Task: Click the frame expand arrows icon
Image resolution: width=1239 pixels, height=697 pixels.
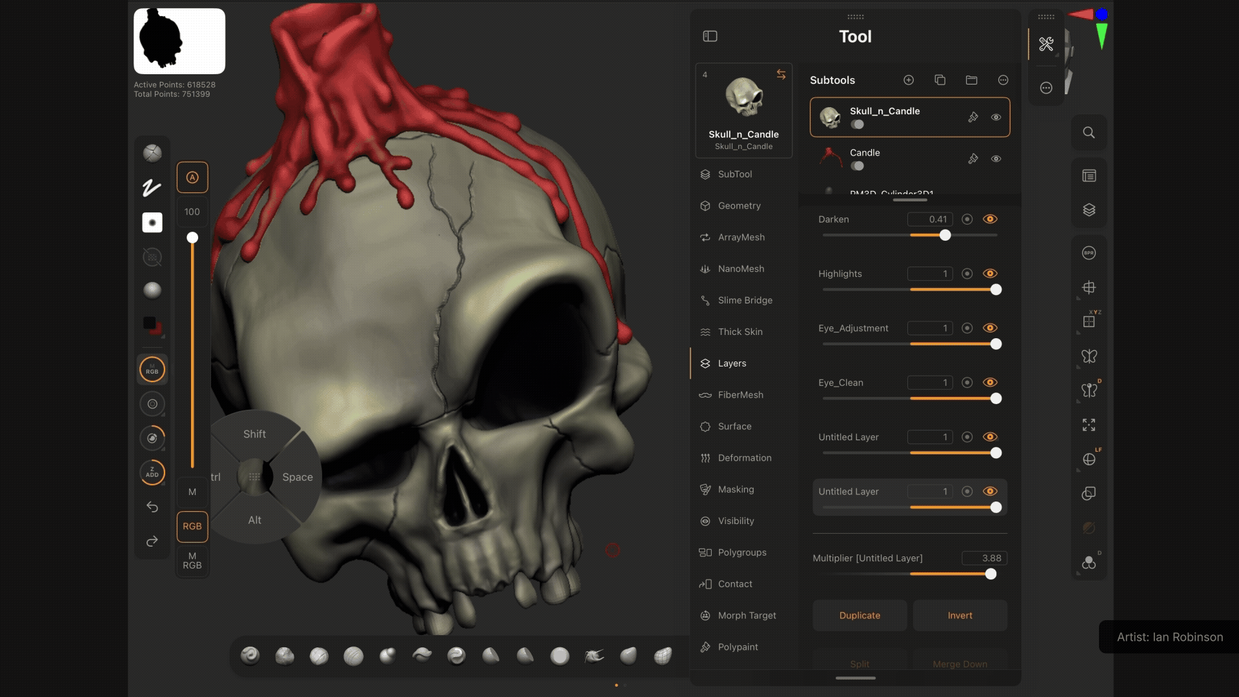Action: (x=1089, y=425)
